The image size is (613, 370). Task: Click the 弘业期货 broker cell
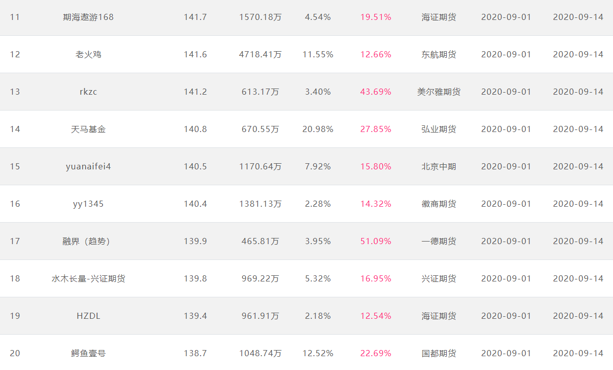[x=439, y=129]
